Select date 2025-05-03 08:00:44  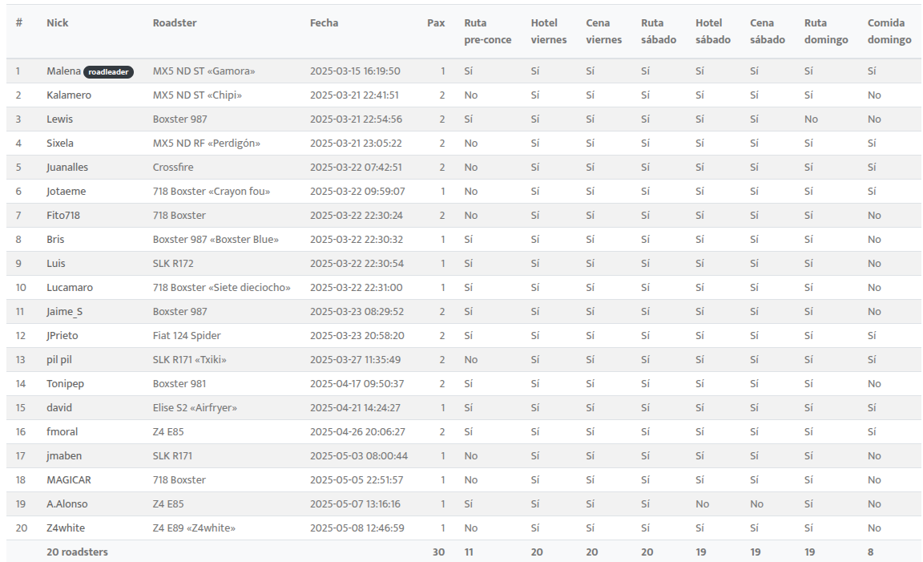pos(359,456)
